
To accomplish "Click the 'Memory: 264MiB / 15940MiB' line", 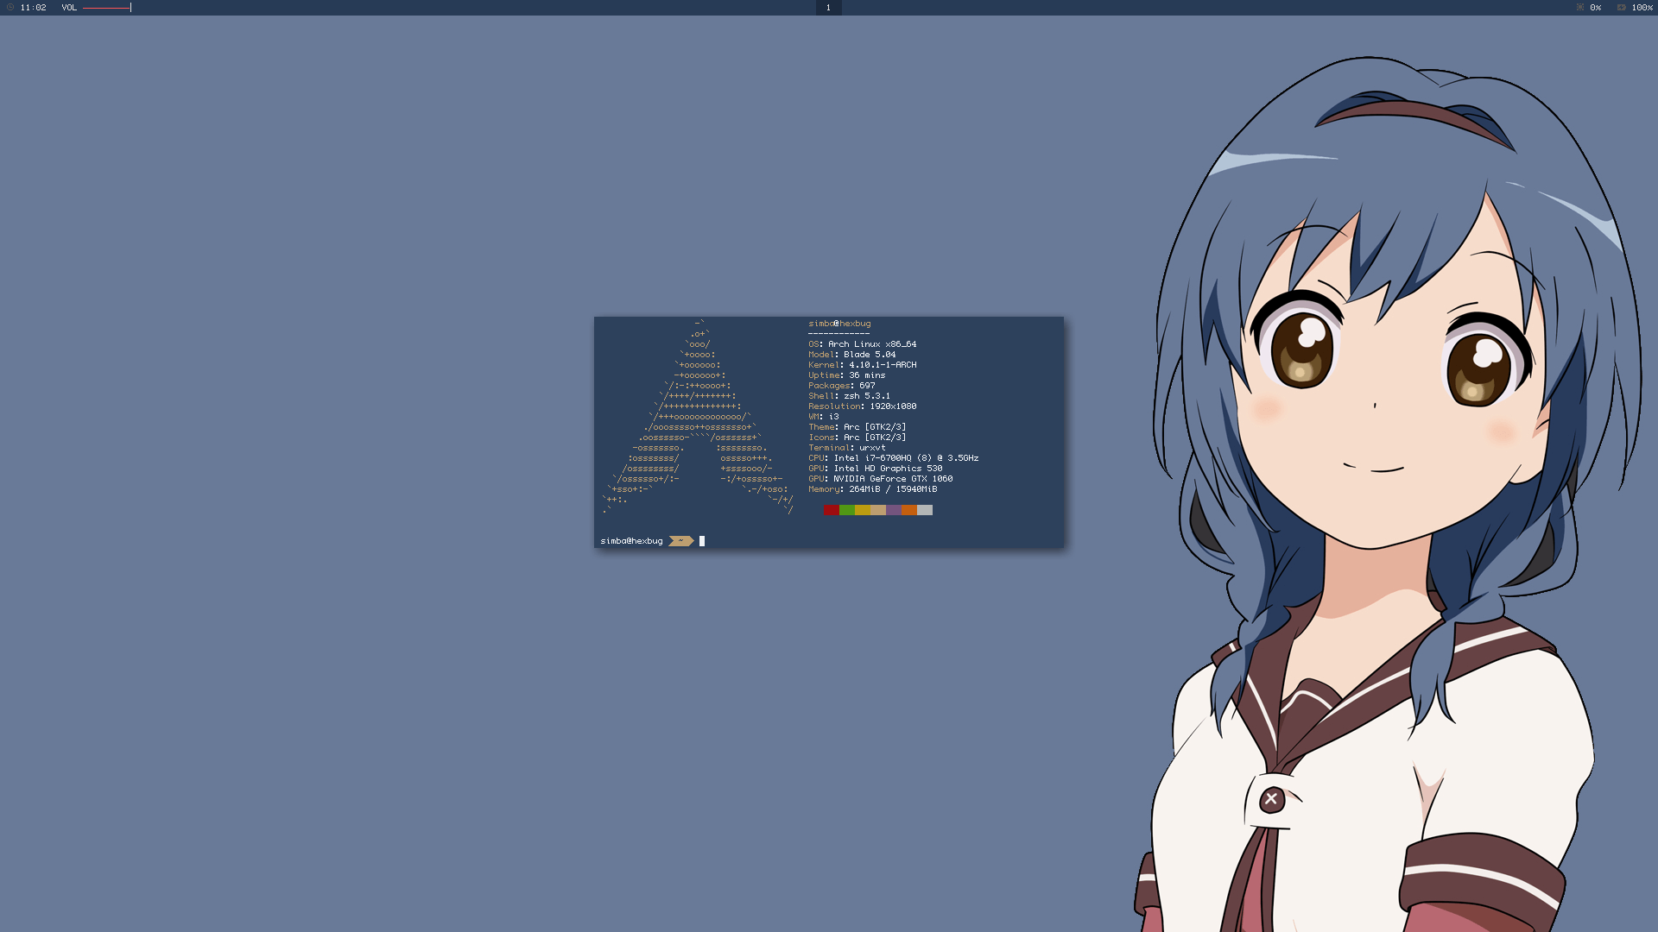I will [x=873, y=489].
